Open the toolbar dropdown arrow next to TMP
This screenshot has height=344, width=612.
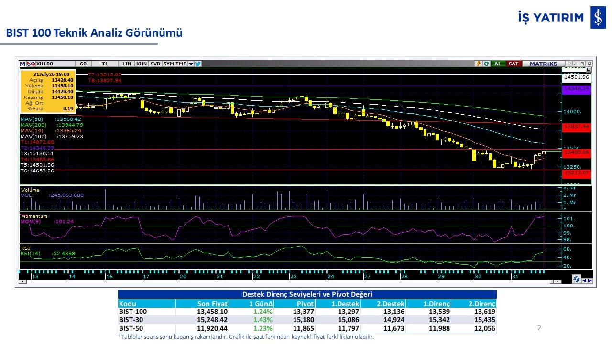(191, 64)
